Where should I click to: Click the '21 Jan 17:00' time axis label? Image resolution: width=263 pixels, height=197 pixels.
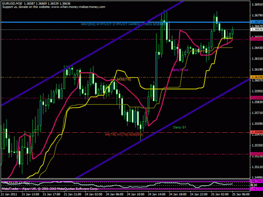click(x=51, y=194)
